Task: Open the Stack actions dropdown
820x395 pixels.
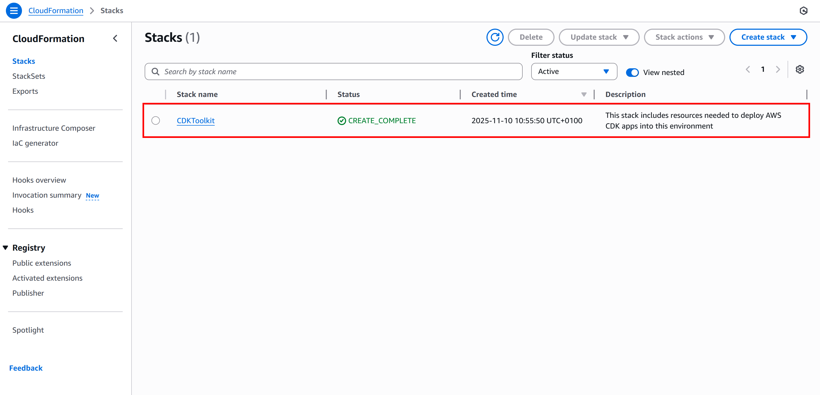Action: pyautogui.click(x=684, y=37)
